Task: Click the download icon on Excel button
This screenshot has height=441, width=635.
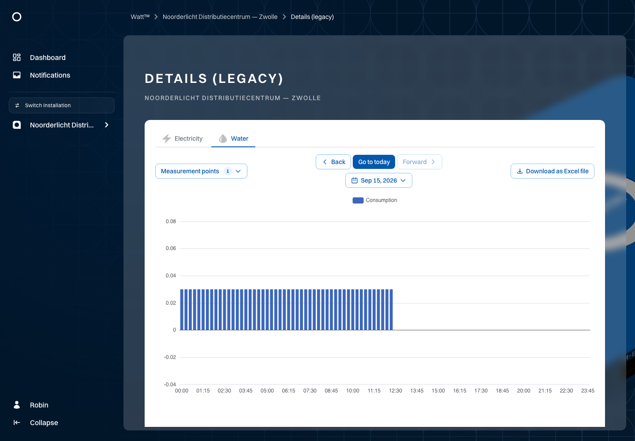Action: (520, 171)
